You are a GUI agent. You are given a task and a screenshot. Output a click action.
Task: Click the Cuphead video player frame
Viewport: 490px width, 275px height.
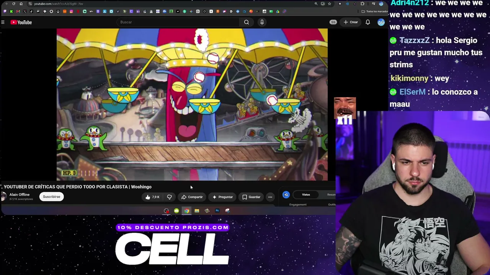click(192, 104)
